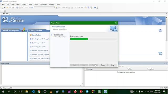Click the New file toolbar icon
The width and height of the screenshot is (168, 94).
click(x=2, y=8)
